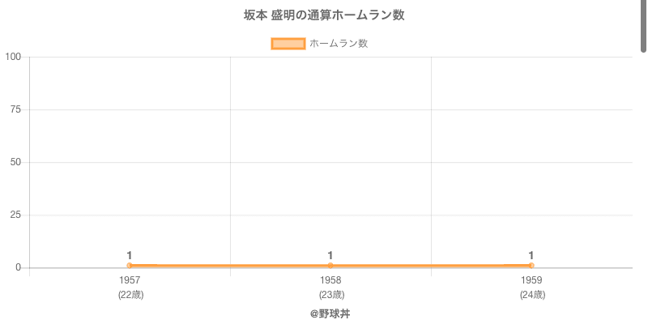Click the (24歳) age label

(x=531, y=295)
